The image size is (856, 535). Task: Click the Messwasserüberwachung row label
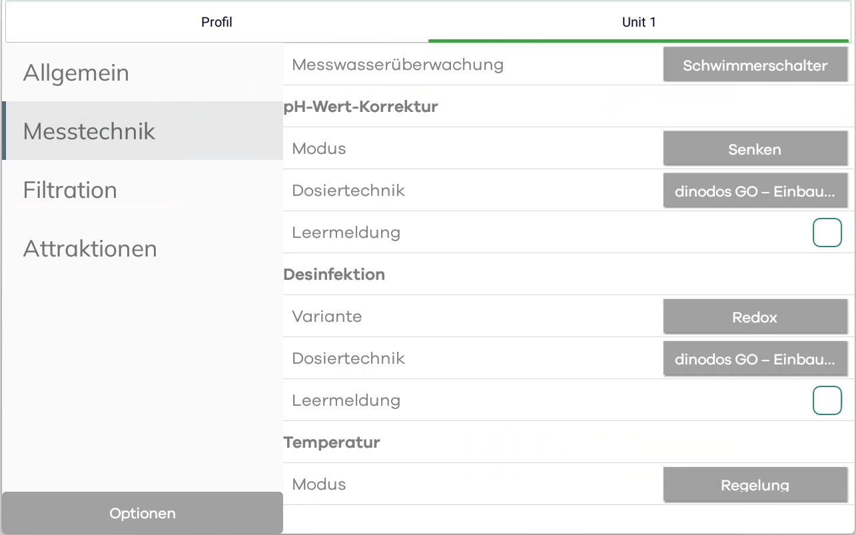tap(398, 65)
